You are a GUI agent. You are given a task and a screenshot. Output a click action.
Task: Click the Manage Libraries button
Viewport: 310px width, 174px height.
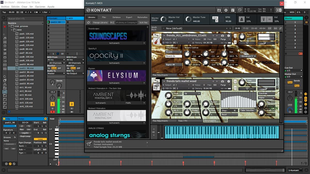[x=100, y=23]
